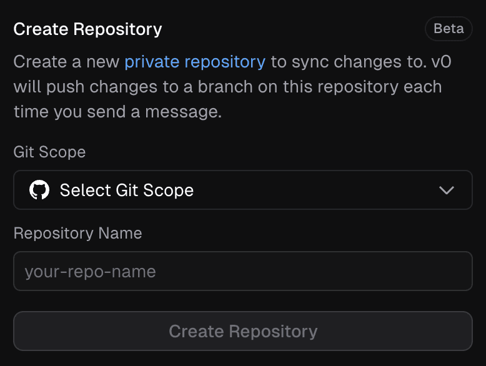Click the 'Create a new' description text
Image resolution: width=486 pixels, height=366 pixels.
pyautogui.click(x=66, y=62)
